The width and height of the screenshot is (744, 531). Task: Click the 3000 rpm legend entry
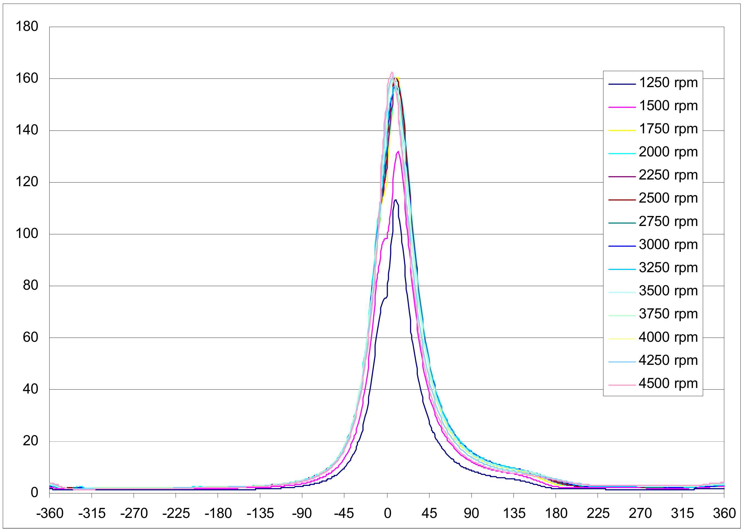[x=668, y=245]
